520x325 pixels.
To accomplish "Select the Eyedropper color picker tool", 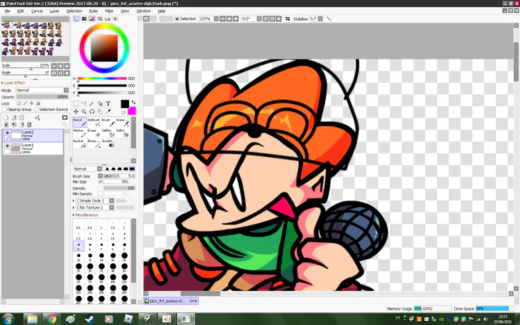I will click(108, 112).
